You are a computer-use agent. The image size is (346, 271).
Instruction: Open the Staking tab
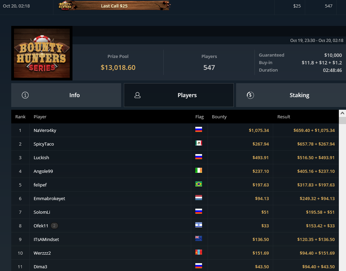pos(291,95)
